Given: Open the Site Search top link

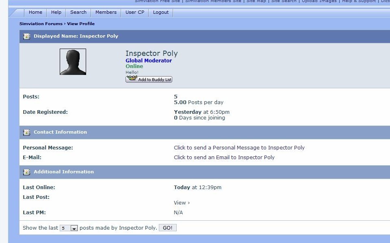Looking at the screenshot, I should click(x=284, y=1).
